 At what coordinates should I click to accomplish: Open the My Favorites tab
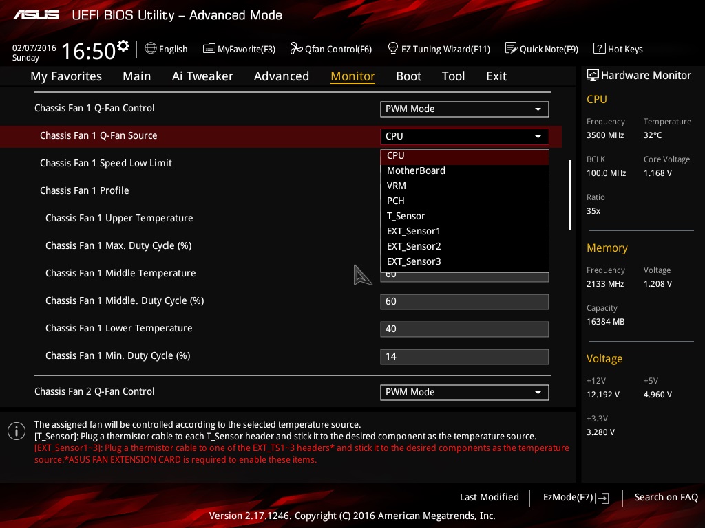pos(66,76)
